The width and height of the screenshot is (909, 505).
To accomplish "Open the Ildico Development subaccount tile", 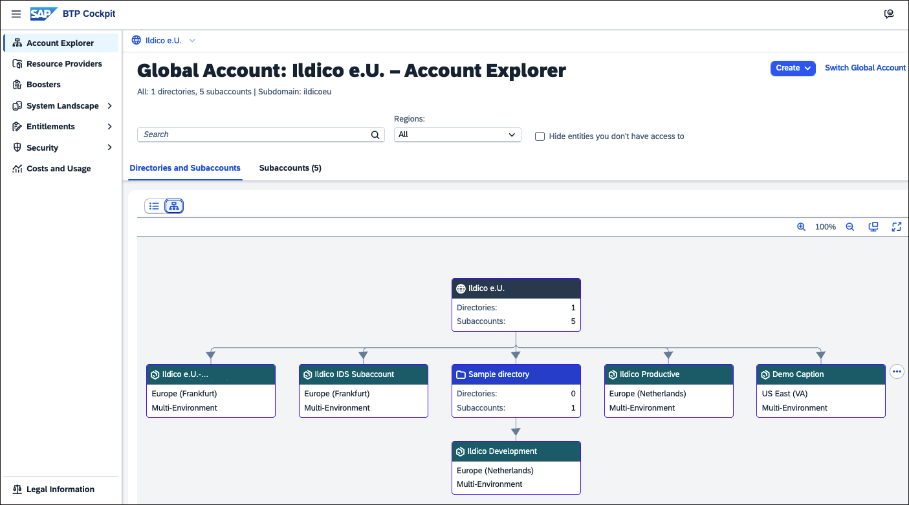I will (x=516, y=467).
